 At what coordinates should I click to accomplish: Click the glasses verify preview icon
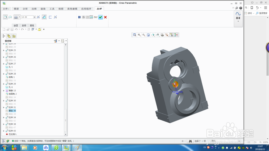[95, 17]
